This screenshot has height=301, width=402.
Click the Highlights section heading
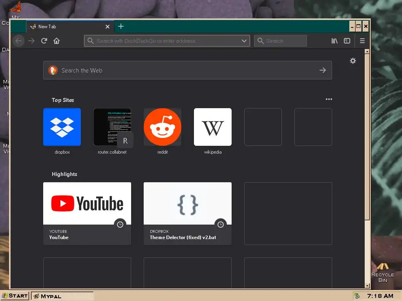coord(64,174)
